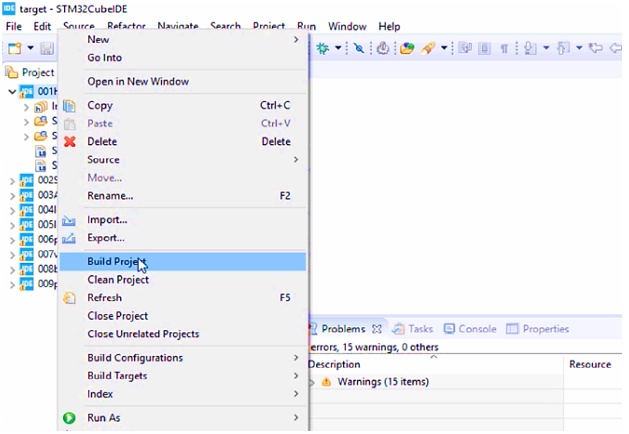Image resolution: width=629 pixels, height=434 pixels.
Task: Open the dropdown next to Previous Annotation icon
Action: (579, 48)
